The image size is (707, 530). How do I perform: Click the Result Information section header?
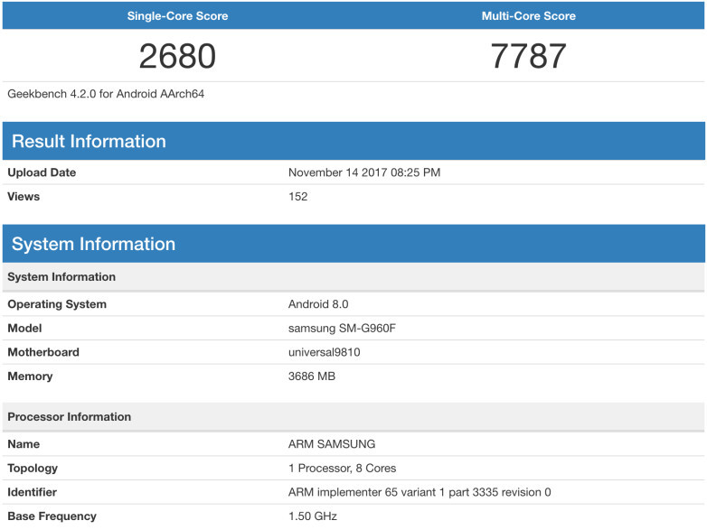pyautogui.click(x=353, y=141)
